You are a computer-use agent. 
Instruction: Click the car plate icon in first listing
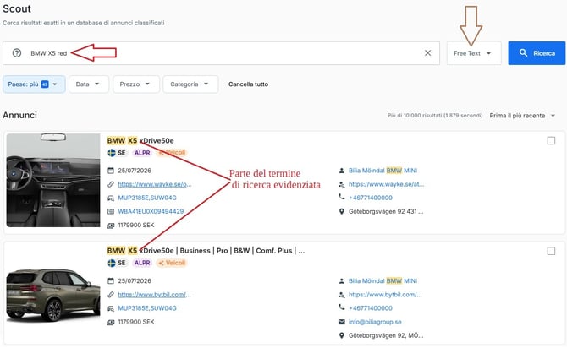coord(111,198)
